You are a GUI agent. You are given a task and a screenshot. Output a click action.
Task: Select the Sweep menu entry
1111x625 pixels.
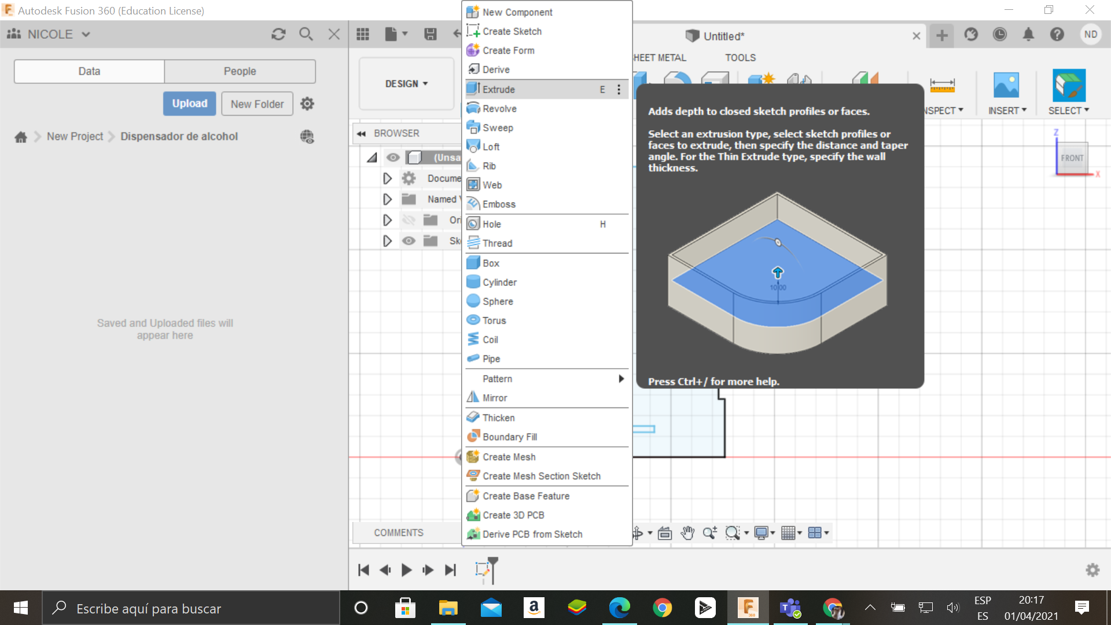tap(546, 128)
